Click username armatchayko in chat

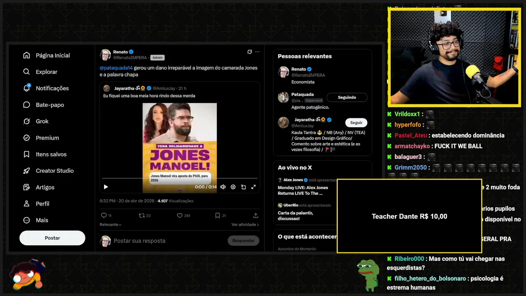(412, 146)
